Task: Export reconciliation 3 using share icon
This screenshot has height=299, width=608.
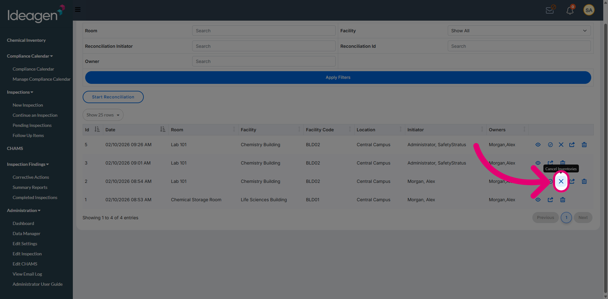Action: [550, 163]
